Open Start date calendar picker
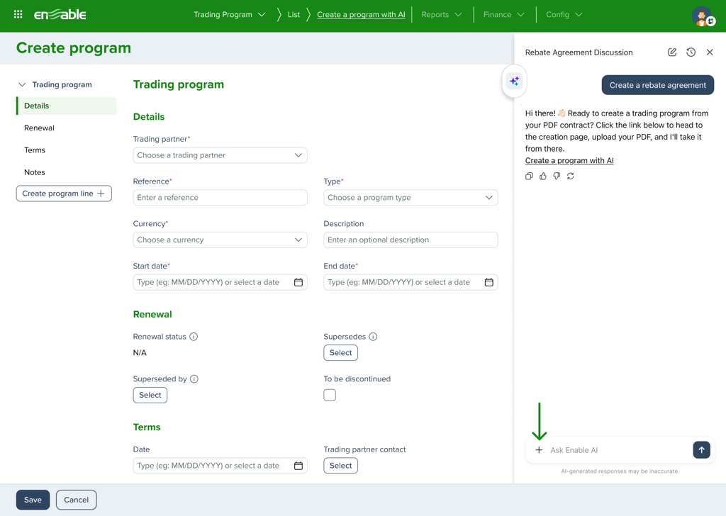The height and width of the screenshot is (516, 726). 298,282
